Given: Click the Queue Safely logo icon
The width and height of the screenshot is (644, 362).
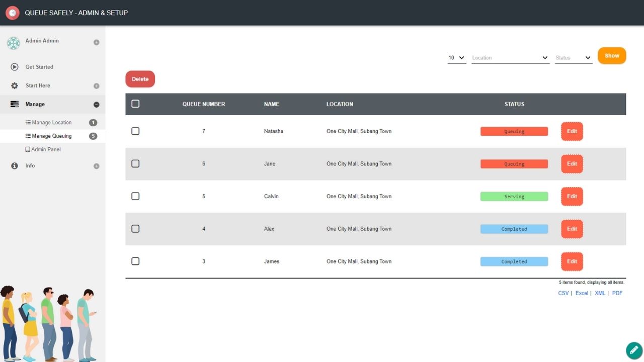Looking at the screenshot, I should [x=13, y=13].
